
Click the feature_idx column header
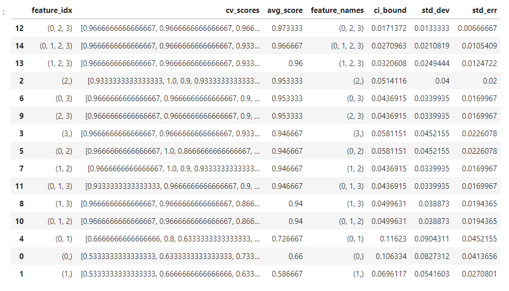point(52,10)
